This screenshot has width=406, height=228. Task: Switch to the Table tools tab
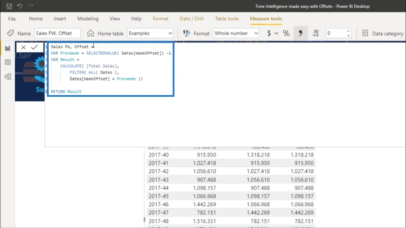click(x=227, y=19)
